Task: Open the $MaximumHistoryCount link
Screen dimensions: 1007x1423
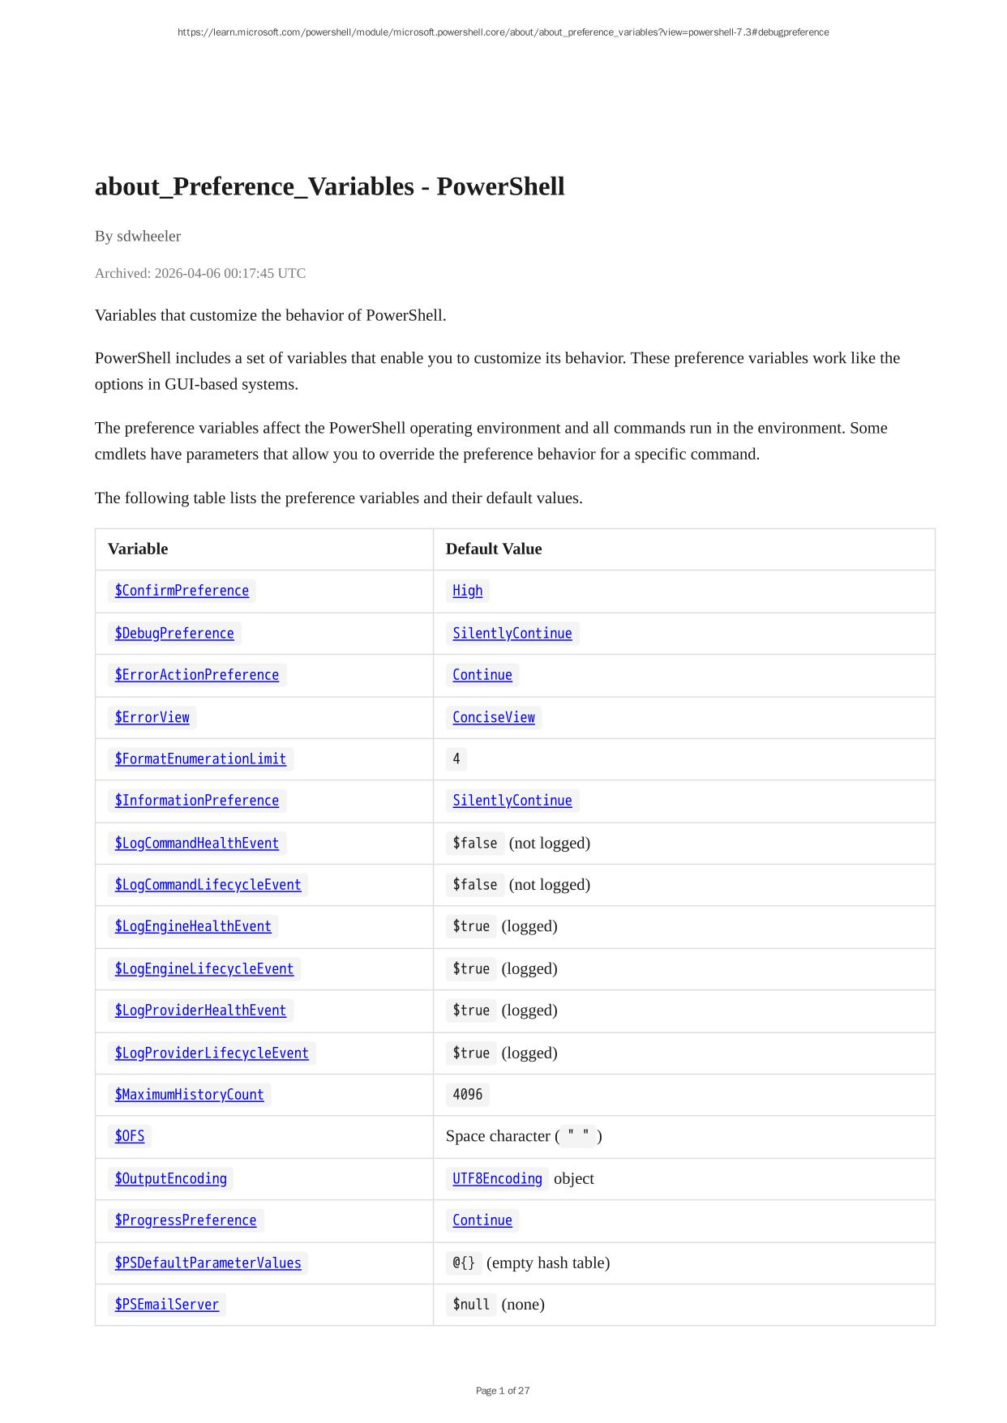Action: coord(189,1095)
